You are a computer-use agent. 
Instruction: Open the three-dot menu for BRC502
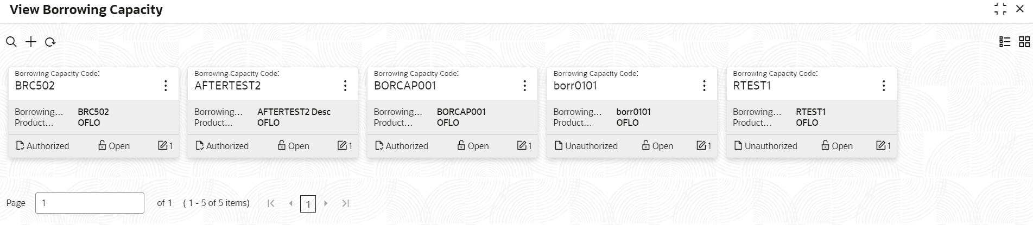(166, 86)
